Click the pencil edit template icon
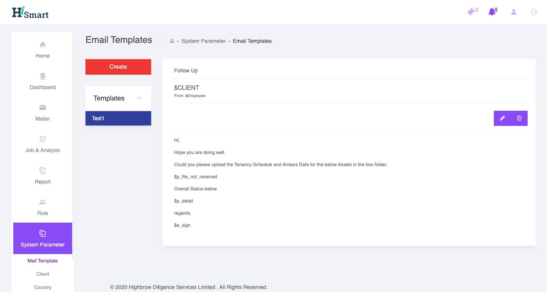Viewport: 547px width, 292px height. tap(502, 118)
